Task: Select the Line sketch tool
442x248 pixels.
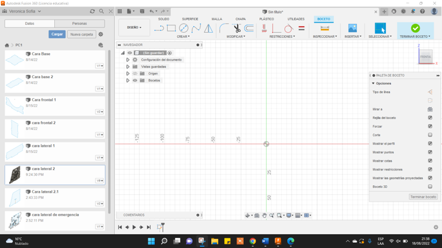Action: tap(159, 28)
